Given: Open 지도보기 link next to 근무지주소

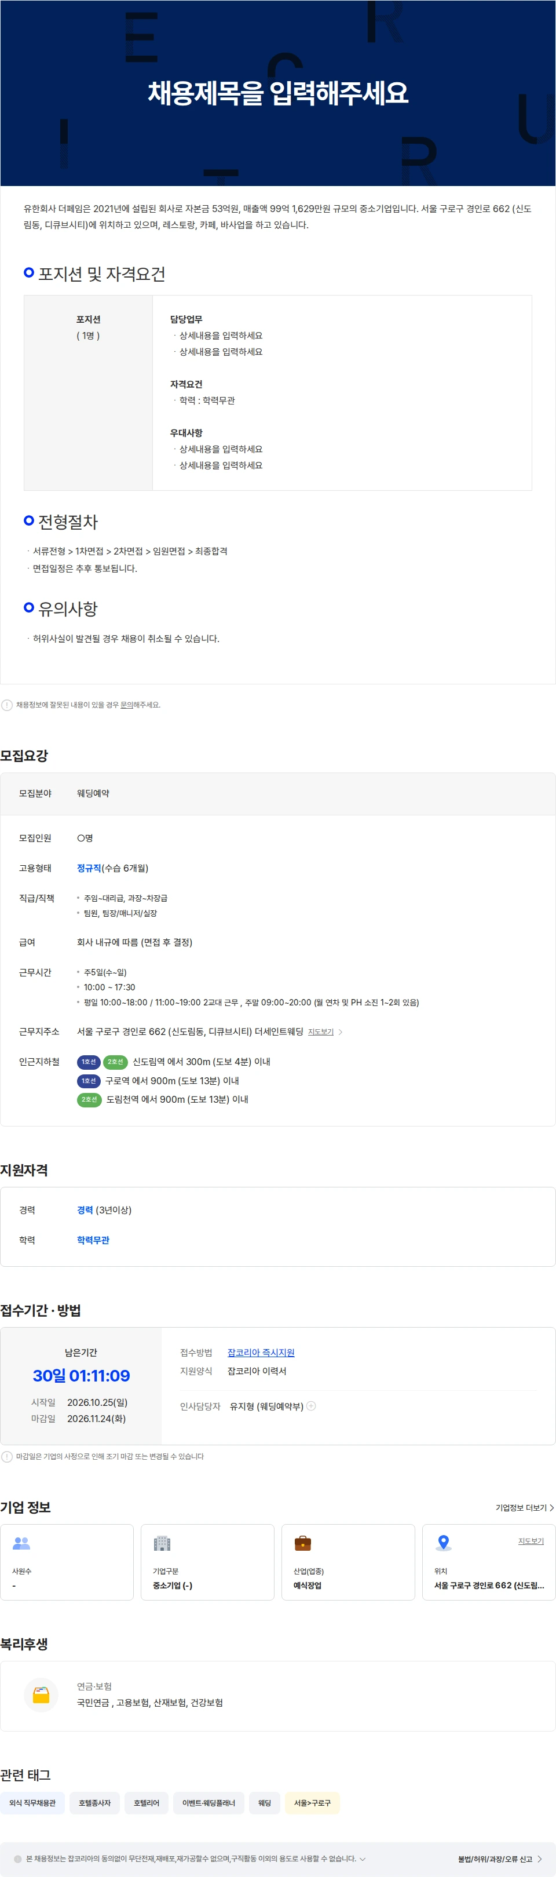Looking at the screenshot, I should pos(321,1032).
